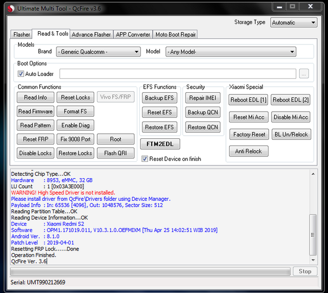Screen dimensions: 328x293
Task: Click the Restore Locks button
Action: pos(75,153)
